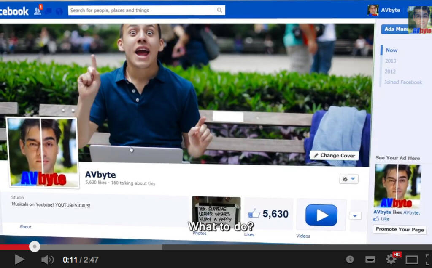
Task: Click the friend requests icon showing badge 1
Action: (x=38, y=10)
